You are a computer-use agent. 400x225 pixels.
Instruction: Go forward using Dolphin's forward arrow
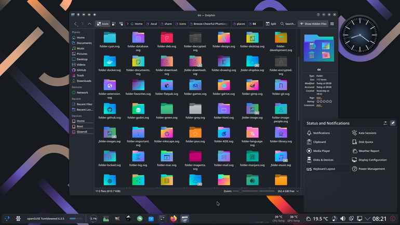(83, 24)
